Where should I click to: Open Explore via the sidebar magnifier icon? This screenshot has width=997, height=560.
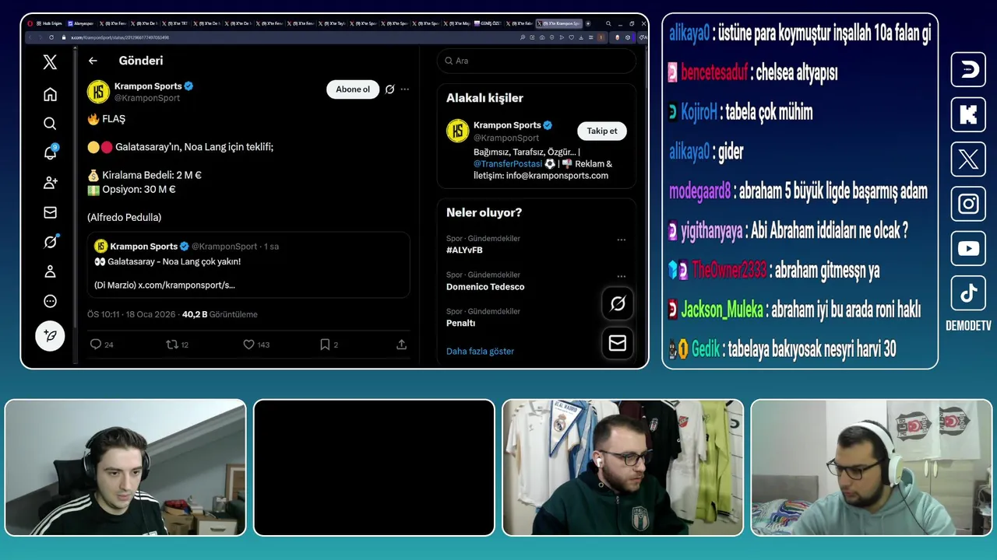50,124
